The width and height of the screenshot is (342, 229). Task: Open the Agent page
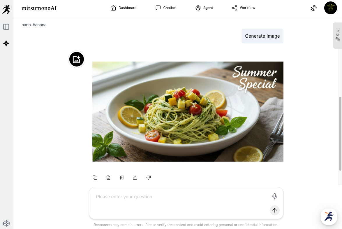(204, 8)
